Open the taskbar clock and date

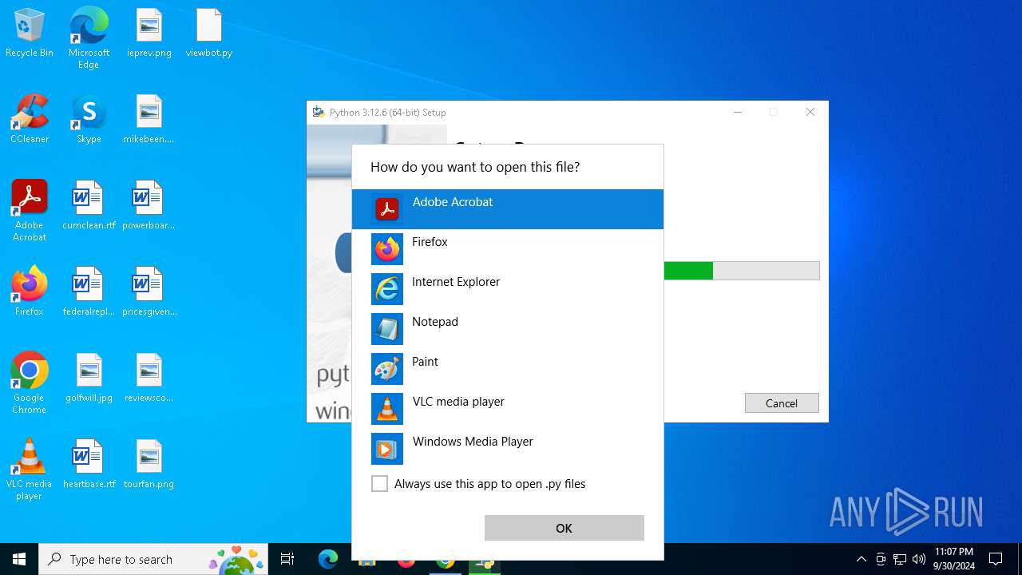coord(954,559)
